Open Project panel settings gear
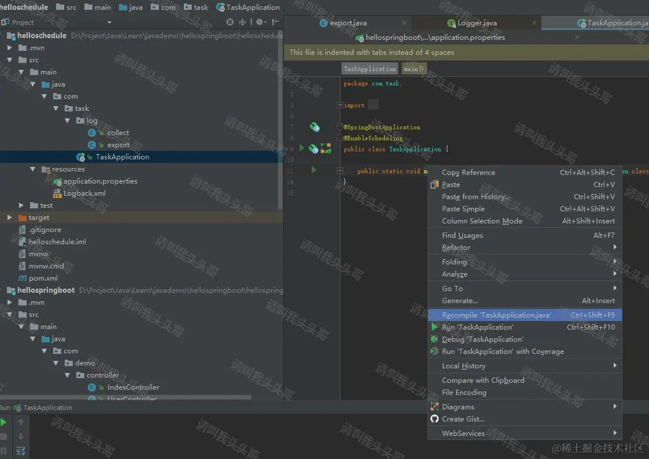 [x=260, y=22]
